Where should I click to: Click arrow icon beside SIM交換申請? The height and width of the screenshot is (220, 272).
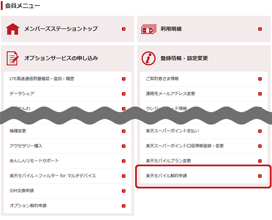pyautogui.click(x=124, y=191)
